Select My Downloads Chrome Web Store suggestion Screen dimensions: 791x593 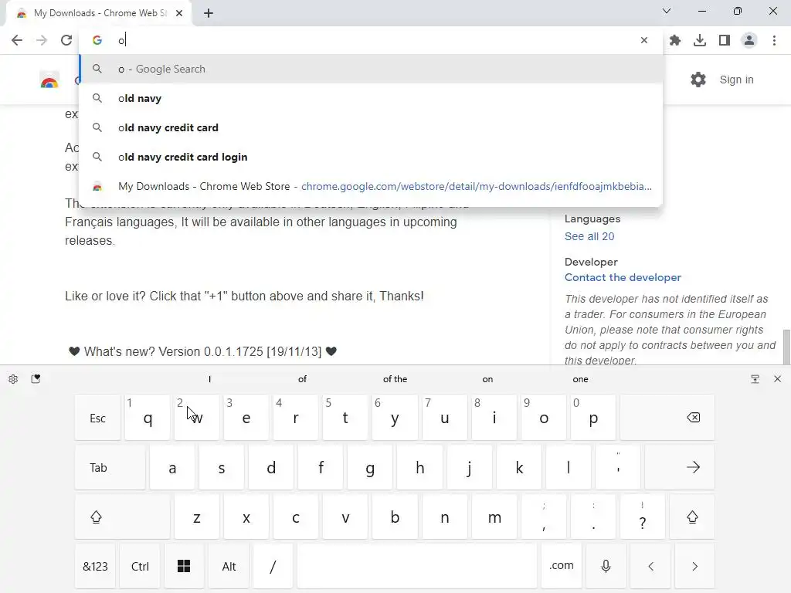371,186
